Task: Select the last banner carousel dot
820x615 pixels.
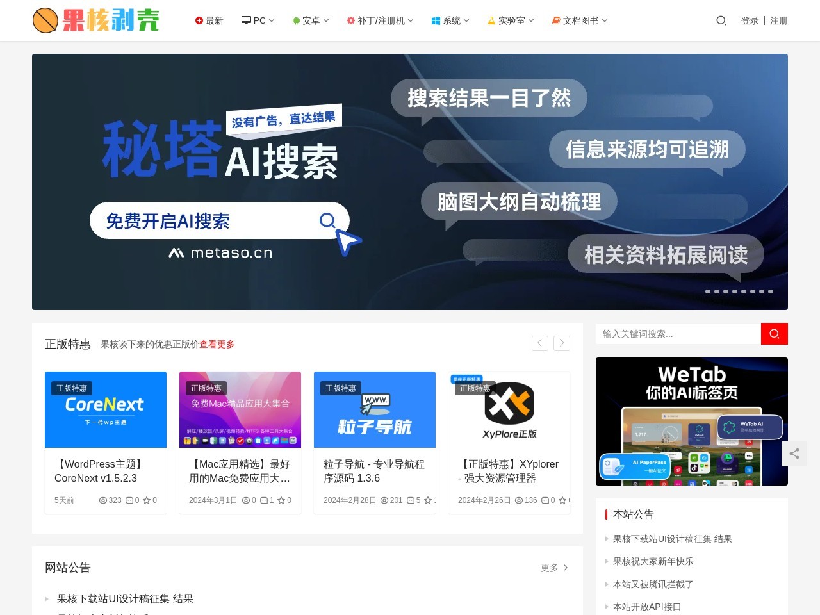Action: click(x=771, y=291)
